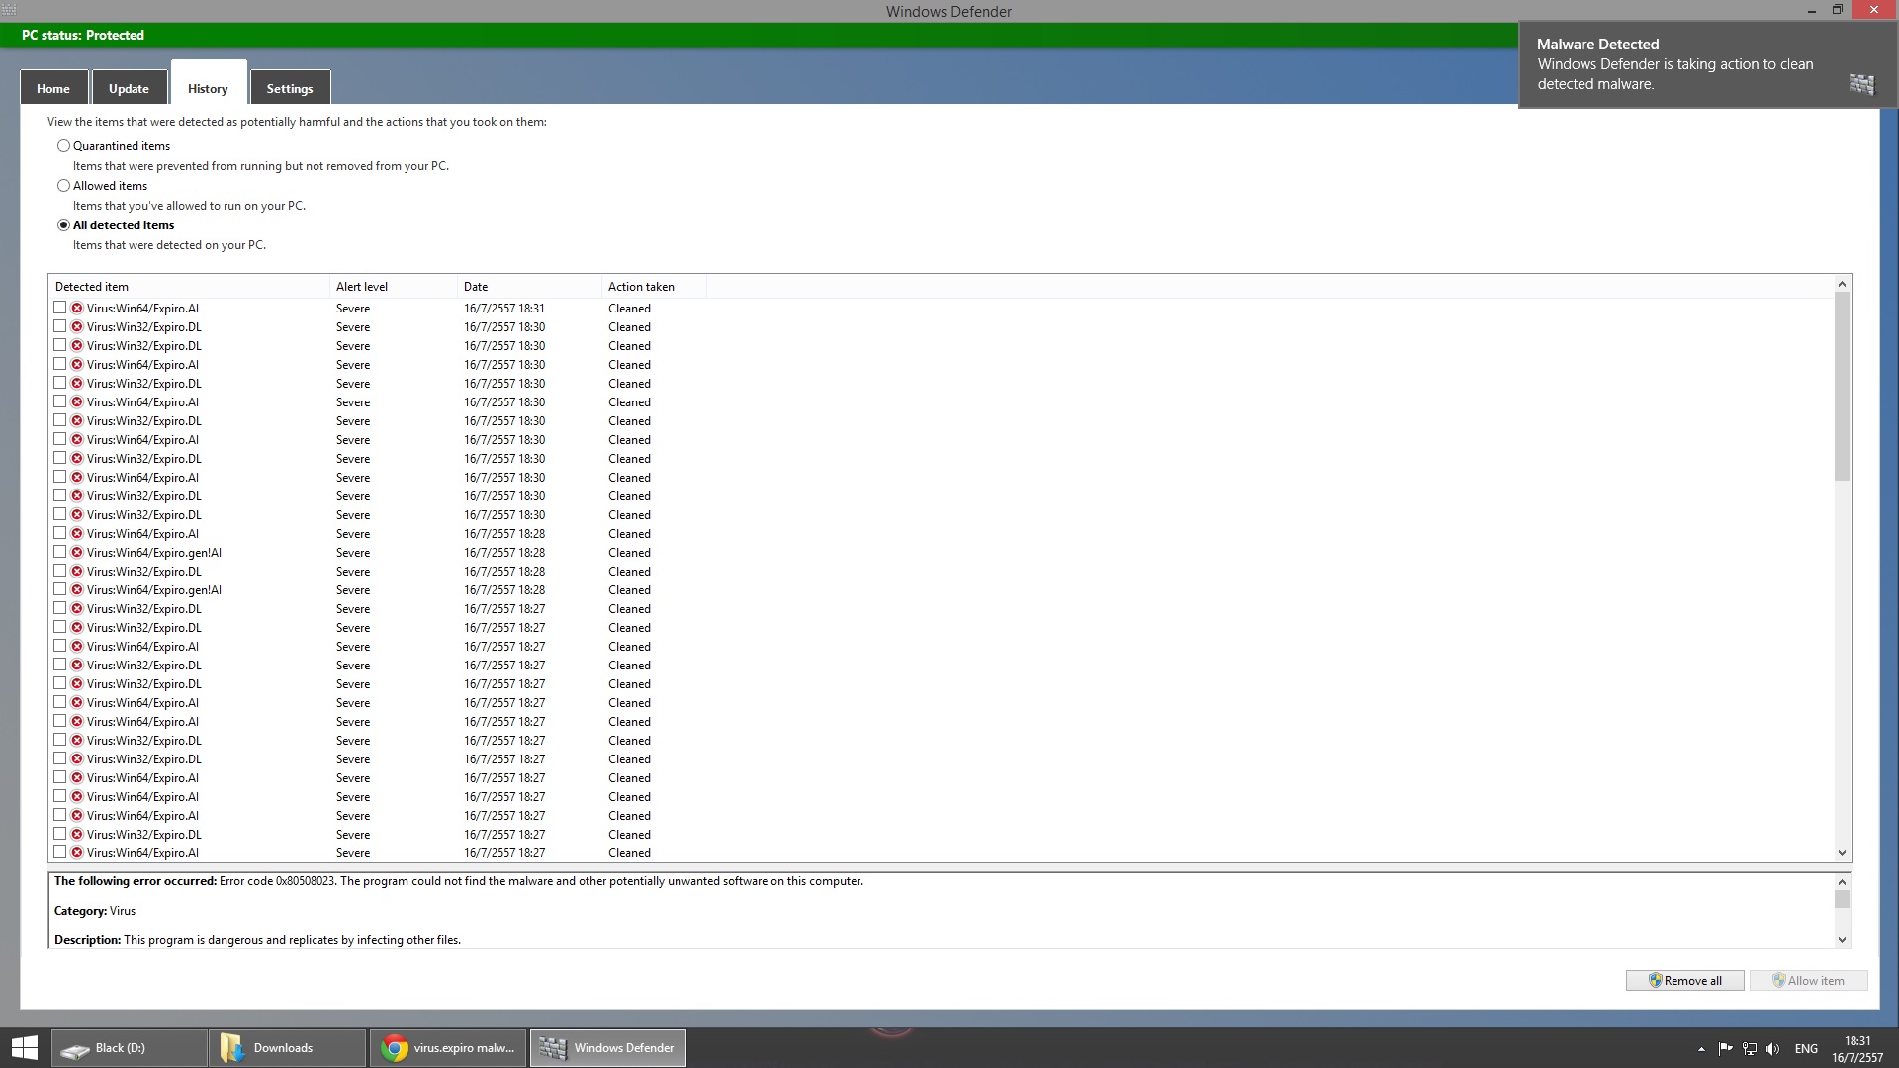Click the Remove all button
This screenshot has height=1068, width=1899.
tap(1684, 981)
